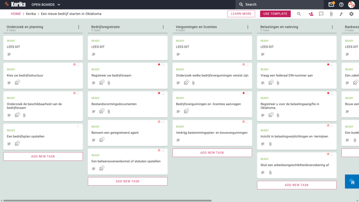Screen dimensions: 359x202
Task: Open 'Onderzoek en planning' column options menu
Action: click(79, 27)
